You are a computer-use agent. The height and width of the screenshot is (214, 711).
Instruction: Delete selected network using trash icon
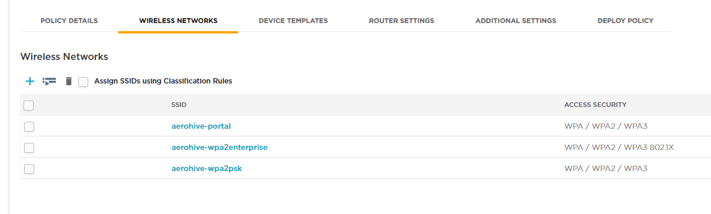tap(68, 81)
